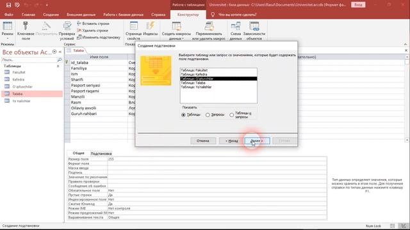The width and height of the screenshot is (410, 230).
Task: Open quick access toolbar customize arrow
Action: 47,5
